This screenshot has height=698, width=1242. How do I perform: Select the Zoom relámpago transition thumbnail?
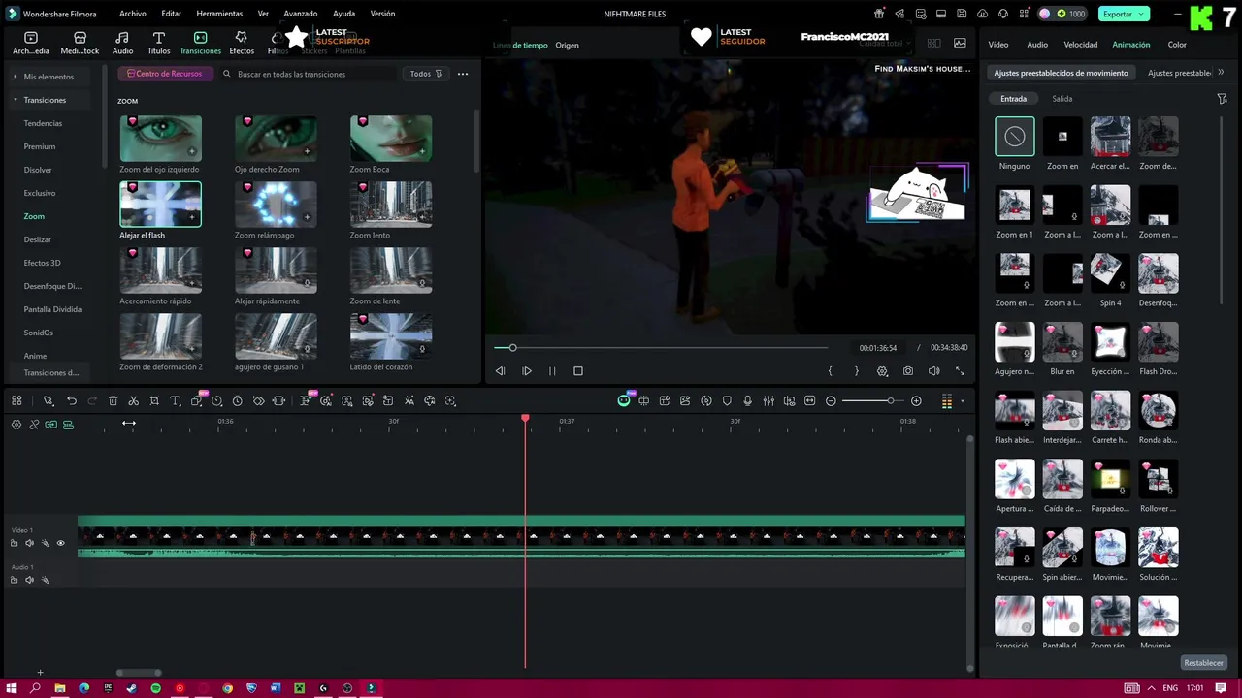(276, 204)
